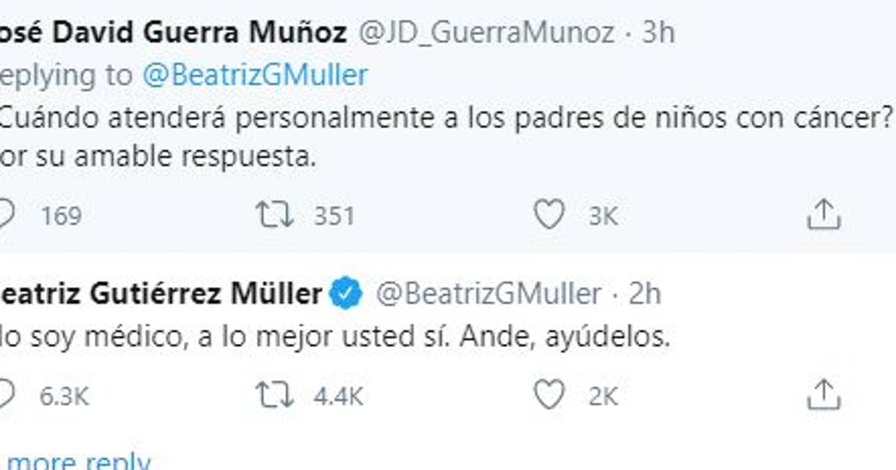The image size is (896, 470).
Task: Like the "No soy médico" tweet
Action: pyautogui.click(x=550, y=395)
